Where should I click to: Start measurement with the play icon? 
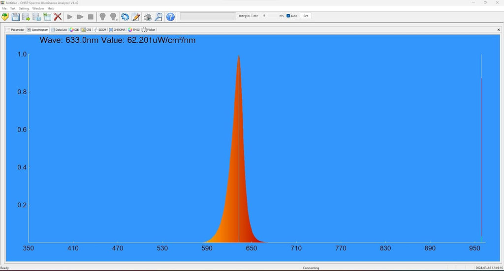69,17
